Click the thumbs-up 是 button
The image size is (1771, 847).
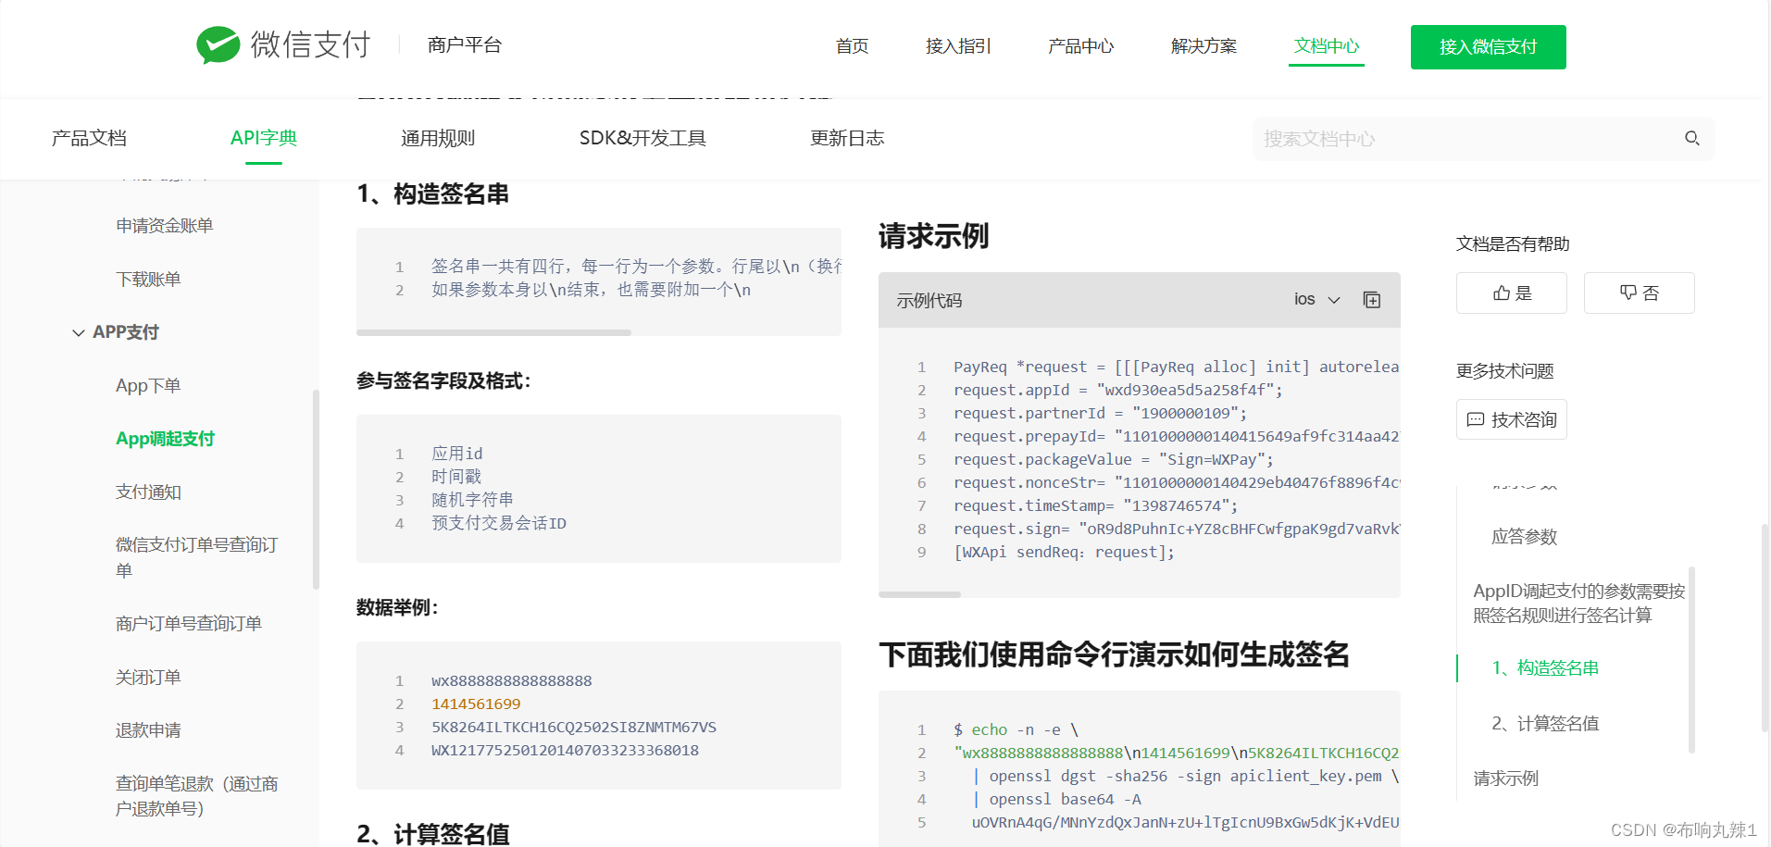1512,293
